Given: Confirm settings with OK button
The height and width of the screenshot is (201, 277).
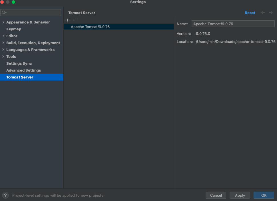Looking at the screenshot, I should pyautogui.click(x=264, y=195).
